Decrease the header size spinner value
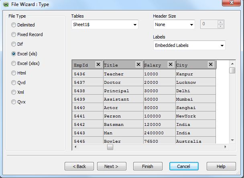This screenshot has height=178, width=244. point(220,26)
